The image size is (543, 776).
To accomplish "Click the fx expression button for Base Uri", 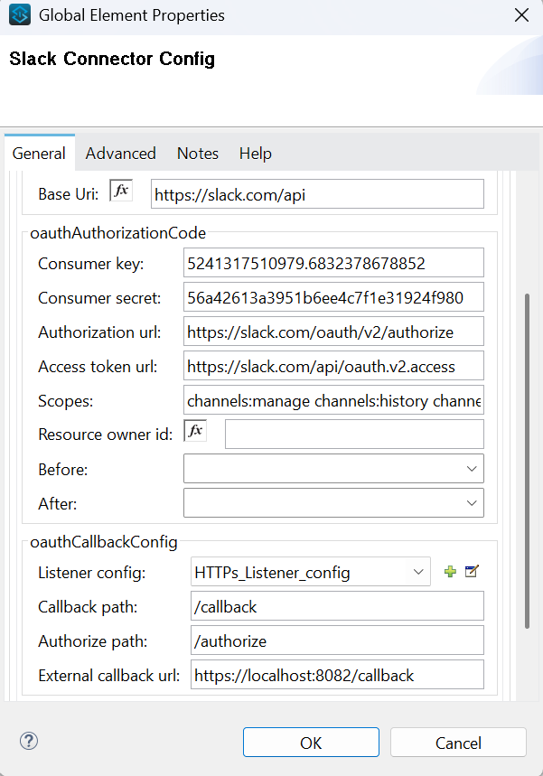I will pyautogui.click(x=121, y=191).
